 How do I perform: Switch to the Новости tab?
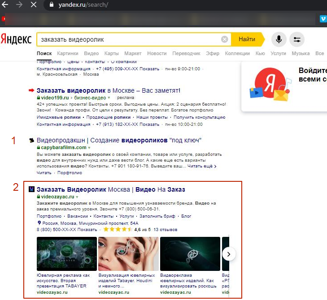(157, 53)
